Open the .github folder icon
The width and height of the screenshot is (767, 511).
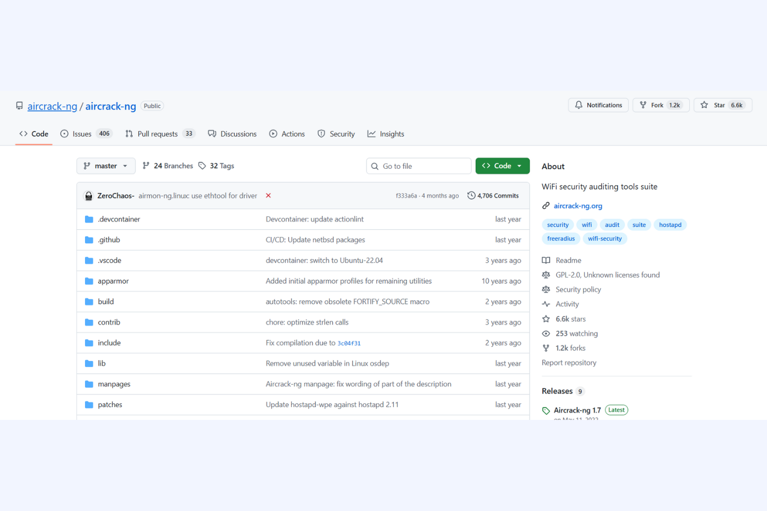tap(89, 239)
